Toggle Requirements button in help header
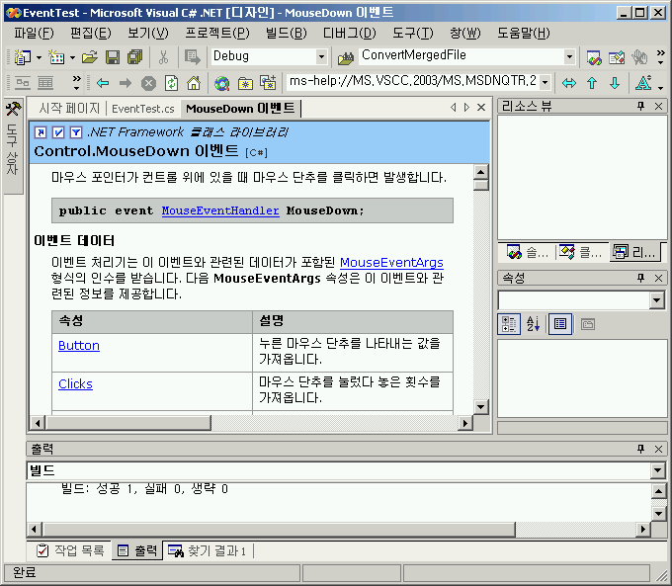Image resolution: width=672 pixels, height=586 pixels. coord(58,132)
